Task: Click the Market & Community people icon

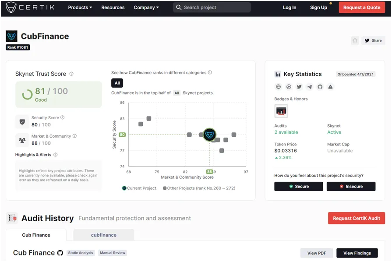Action: (x=22, y=140)
